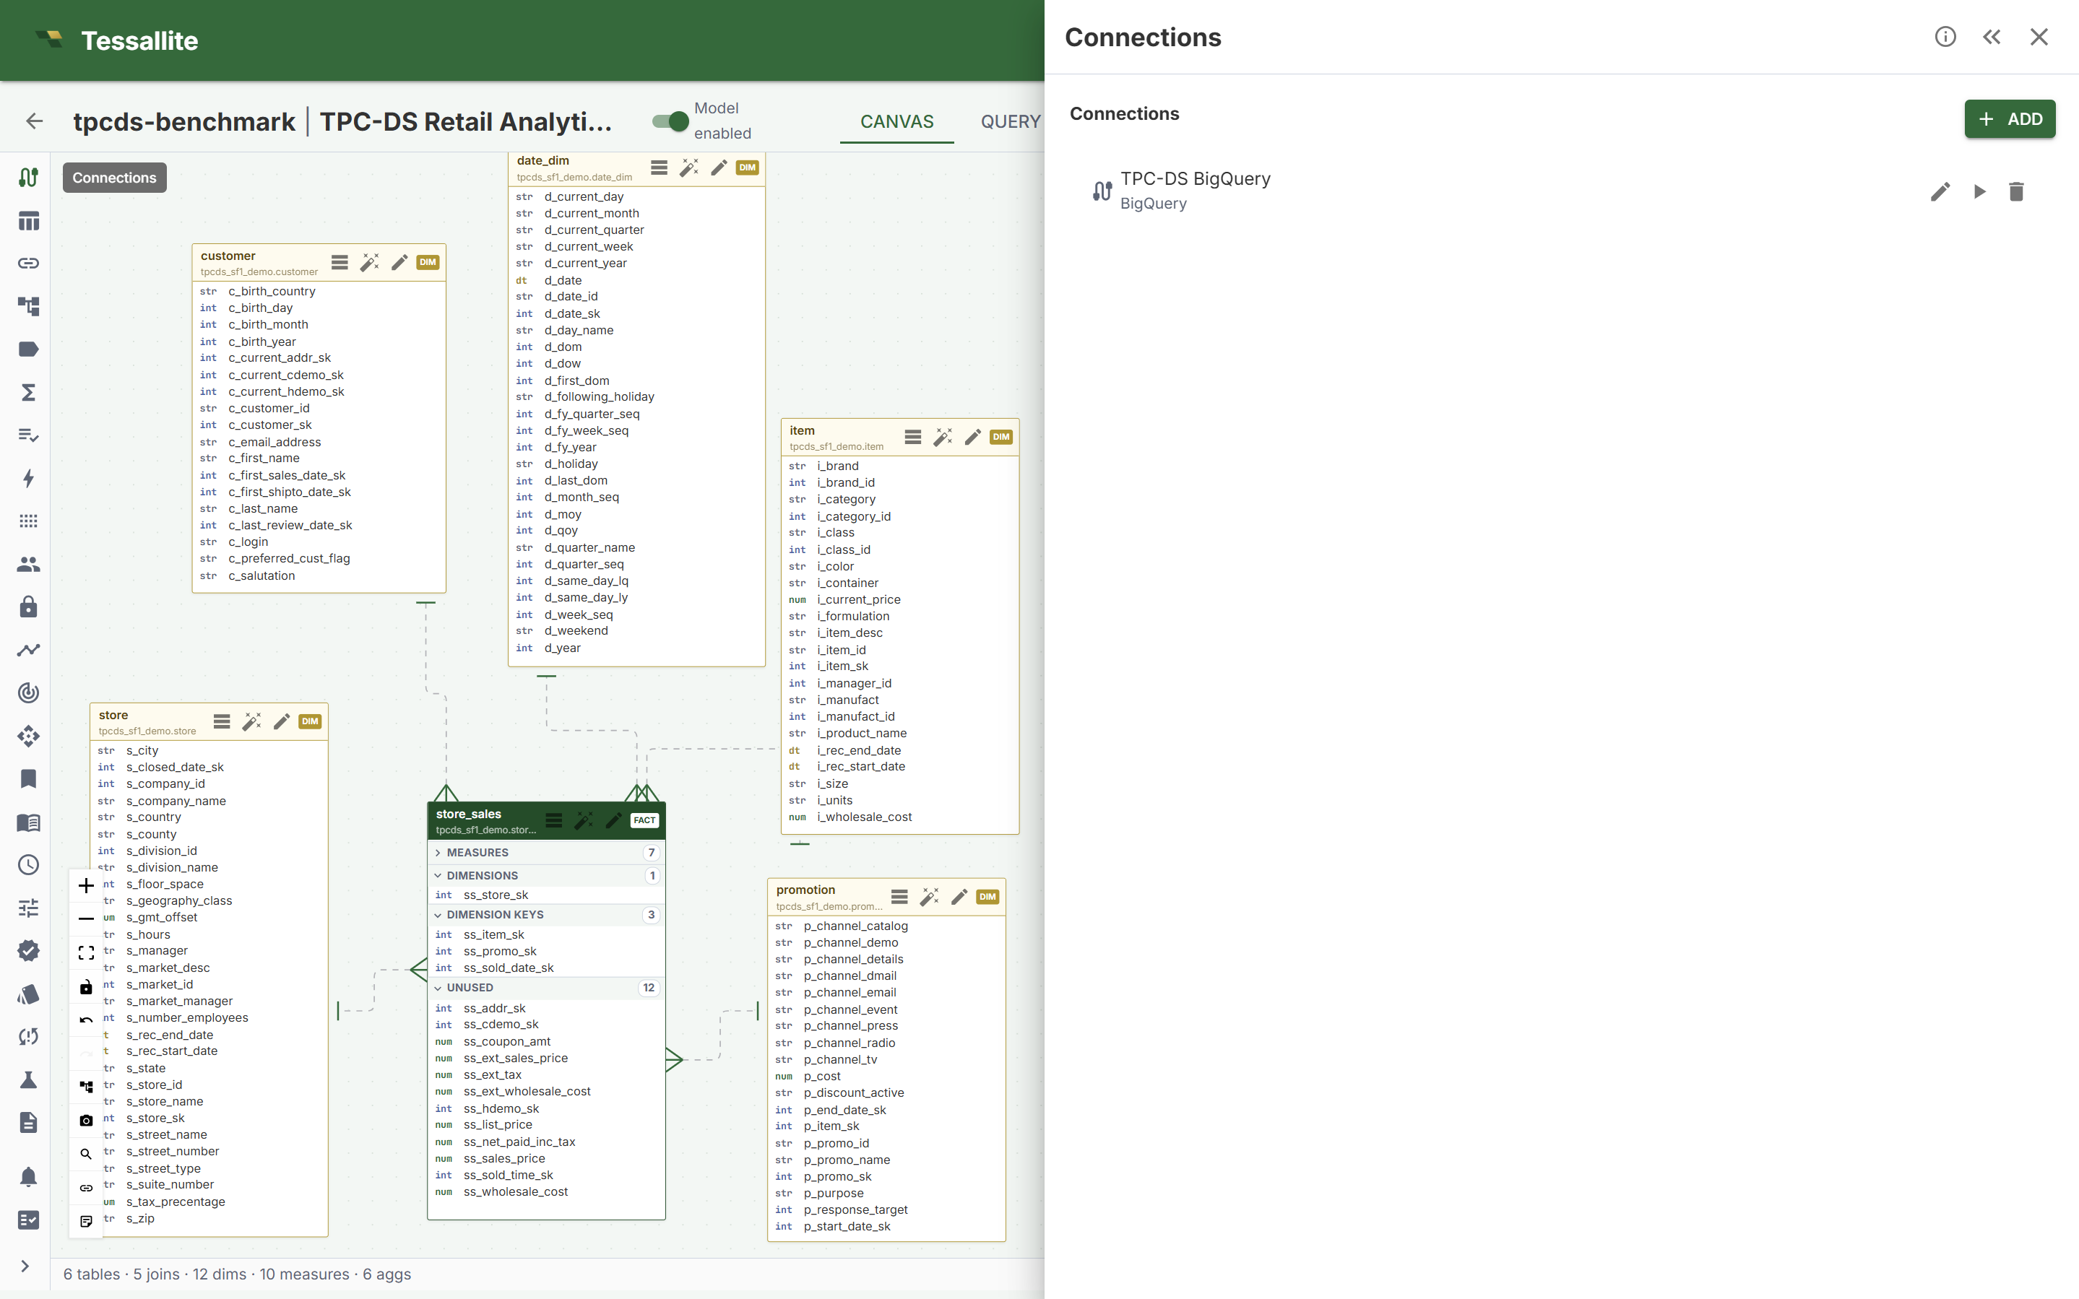Expand MEASURES section in store_sales
The image size is (2079, 1299).
(x=547, y=852)
